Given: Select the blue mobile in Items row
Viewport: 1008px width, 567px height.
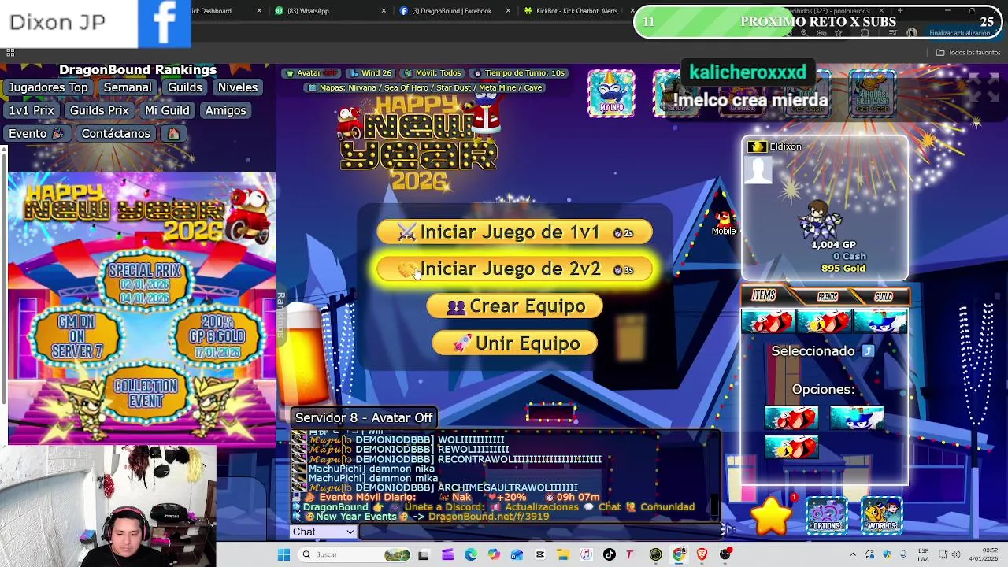Looking at the screenshot, I should coord(880,321).
